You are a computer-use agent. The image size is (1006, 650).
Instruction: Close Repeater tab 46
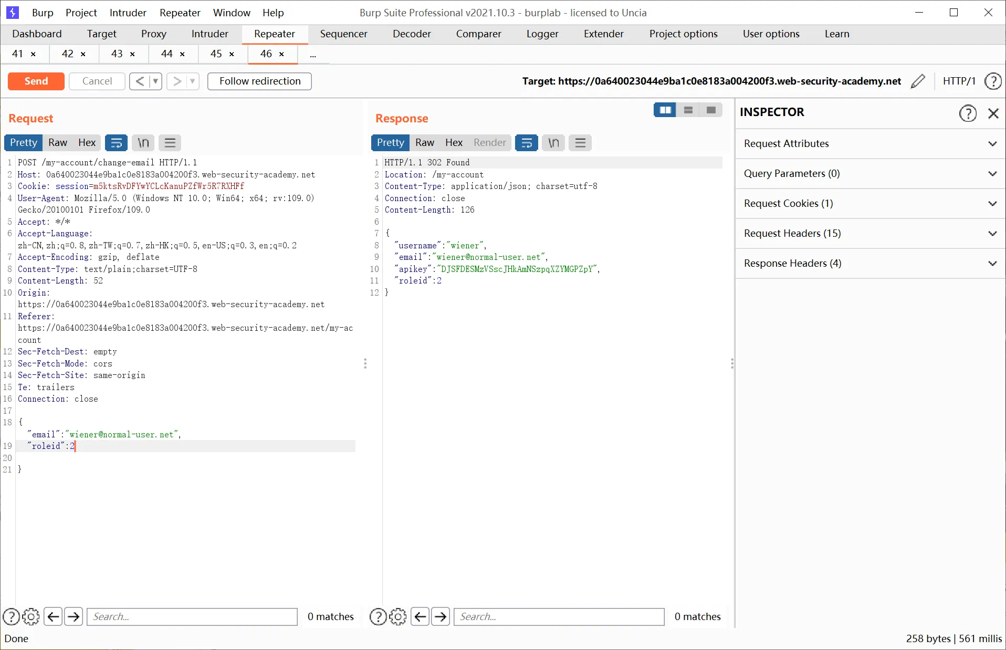pyautogui.click(x=281, y=54)
